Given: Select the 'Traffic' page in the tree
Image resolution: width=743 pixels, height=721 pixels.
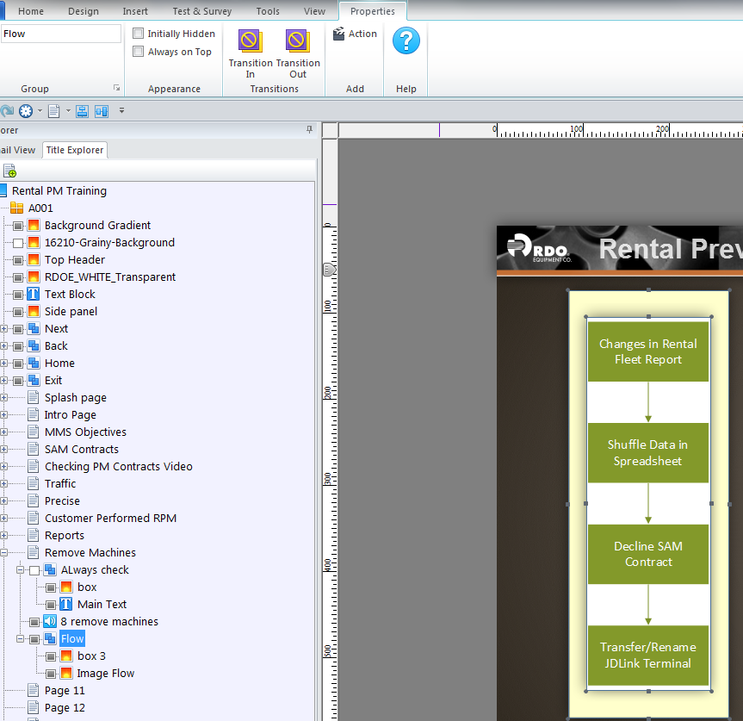Looking at the screenshot, I should pos(60,483).
